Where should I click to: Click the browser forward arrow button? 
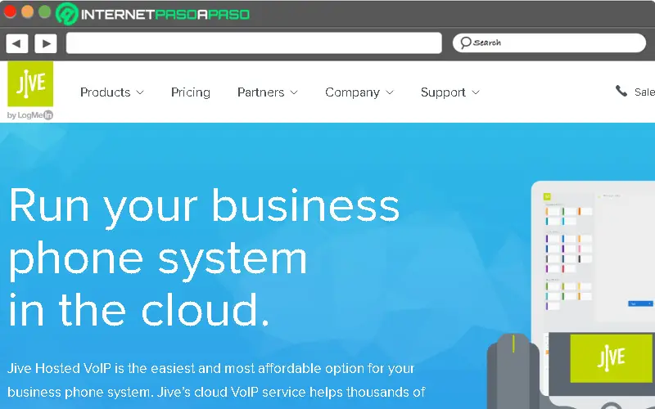46,43
